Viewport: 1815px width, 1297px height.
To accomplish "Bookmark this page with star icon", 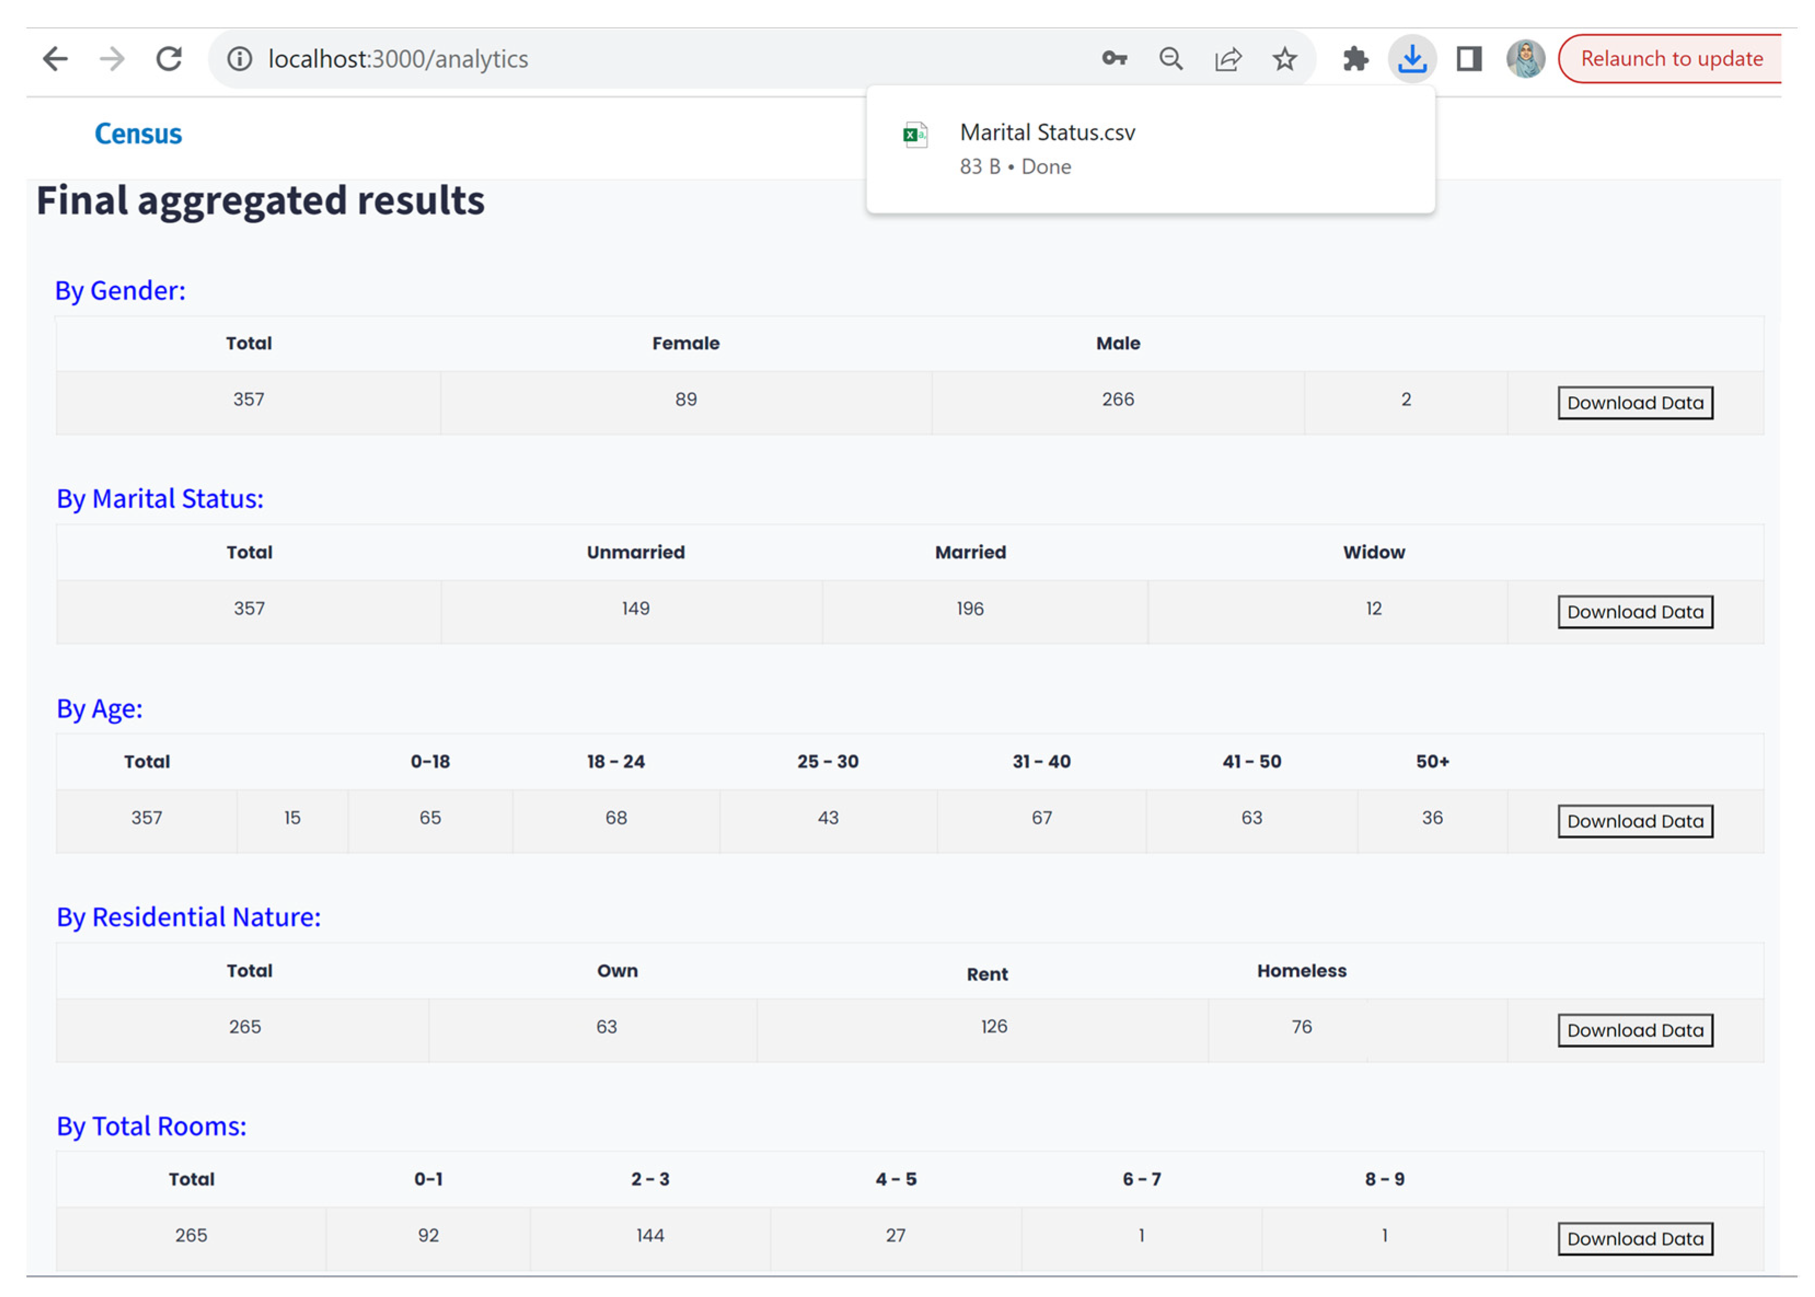I will [x=1284, y=59].
